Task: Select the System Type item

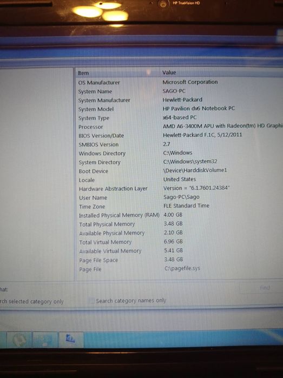Action: coord(94,118)
